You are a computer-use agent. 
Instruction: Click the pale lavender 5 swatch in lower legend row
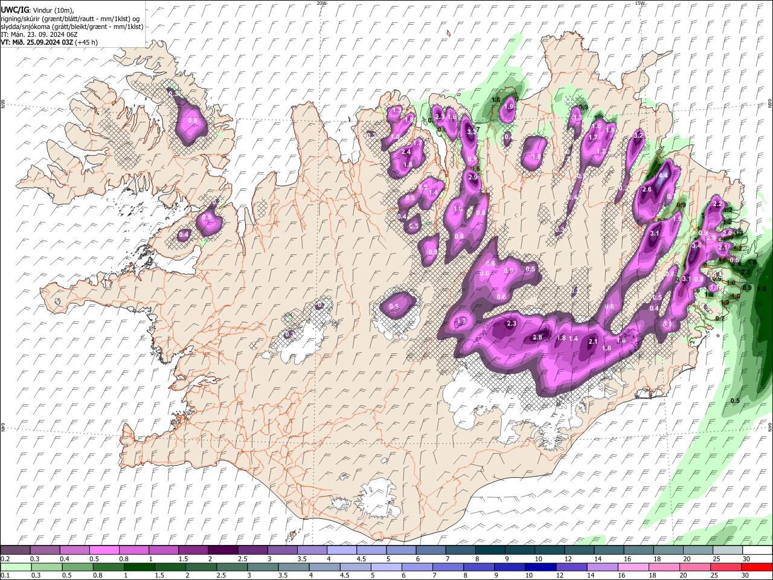coord(386,567)
